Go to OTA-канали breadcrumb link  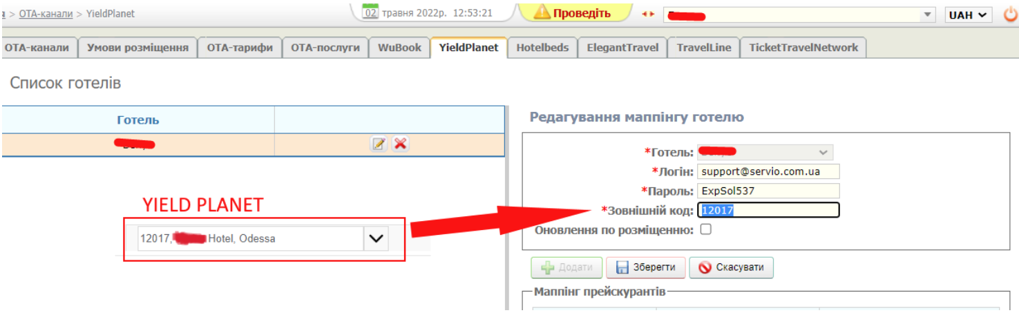pos(47,13)
